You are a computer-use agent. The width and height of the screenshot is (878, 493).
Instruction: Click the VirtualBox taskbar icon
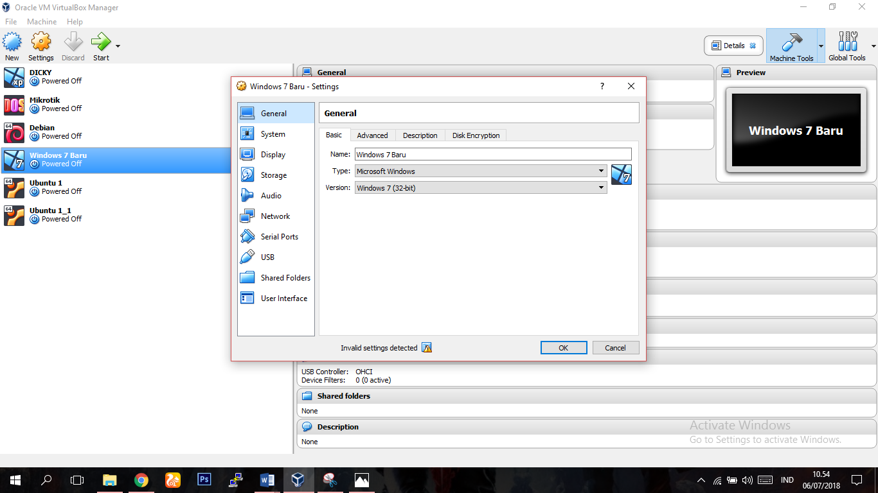pos(298,480)
